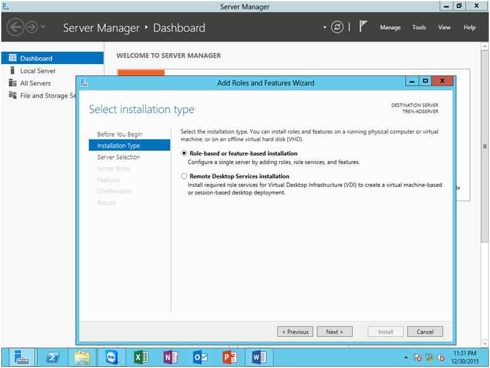Click the Next button in the wizard
Viewport: 490px width, 368px height.
(334, 332)
